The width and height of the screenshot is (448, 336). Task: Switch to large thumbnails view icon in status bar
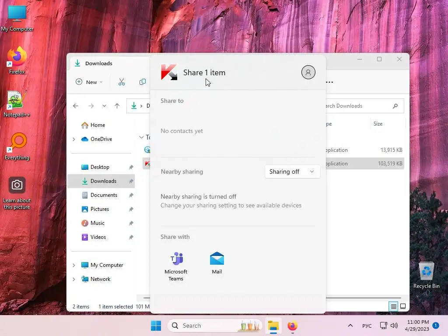click(x=403, y=307)
